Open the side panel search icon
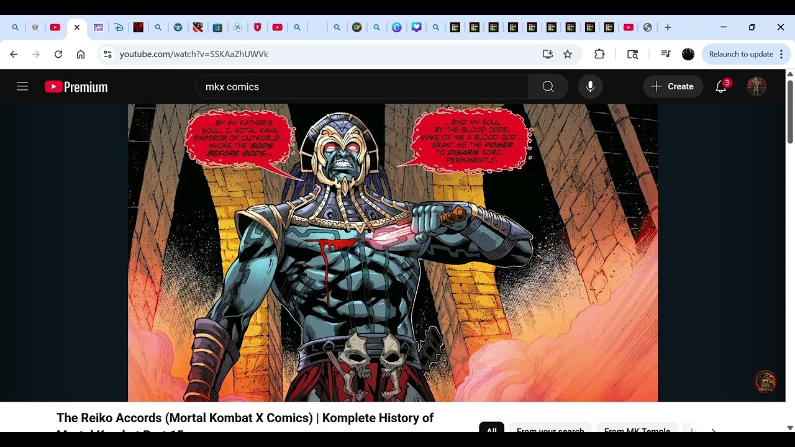The height and width of the screenshot is (447, 795). click(632, 54)
